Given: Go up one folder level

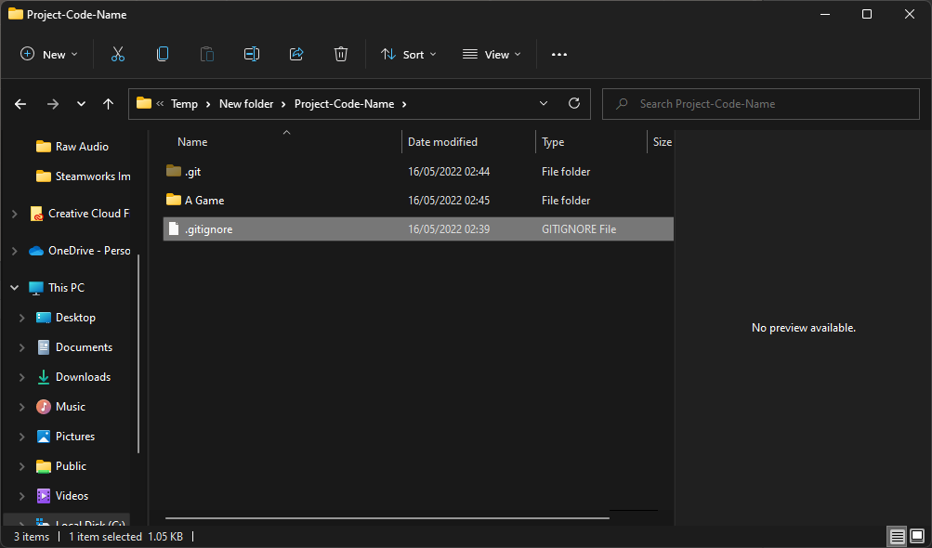Looking at the screenshot, I should [108, 104].
